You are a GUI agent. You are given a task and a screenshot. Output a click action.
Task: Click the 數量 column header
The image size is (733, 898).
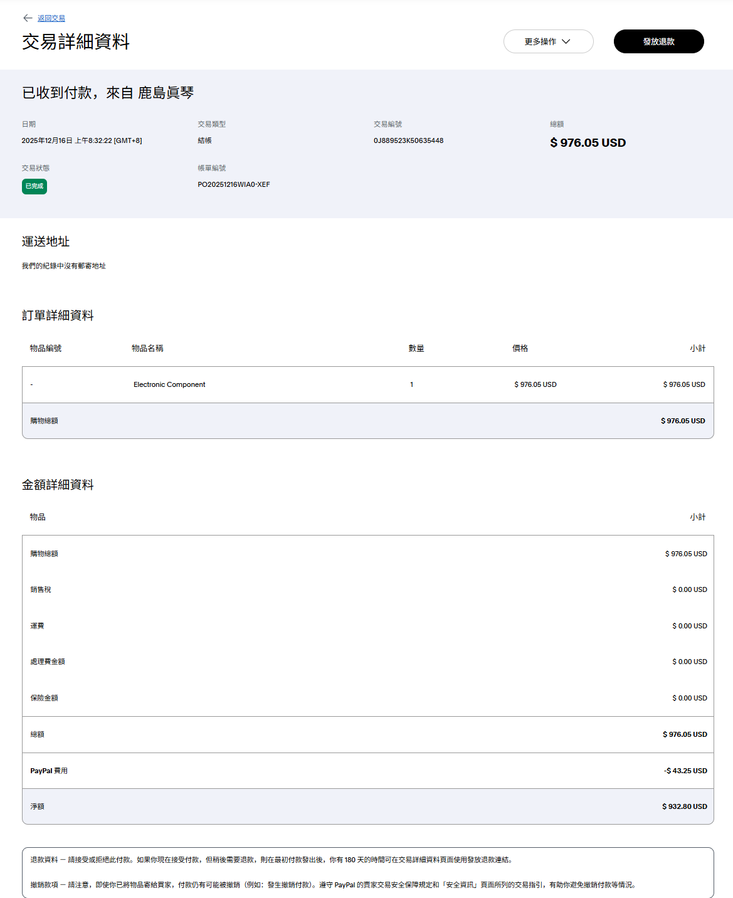(416, 348)
